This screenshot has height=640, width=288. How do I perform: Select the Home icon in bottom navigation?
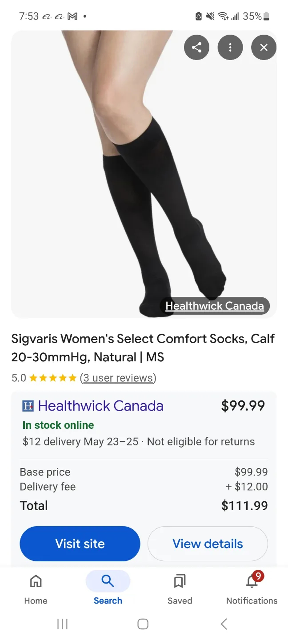click(x=36, y=581)
